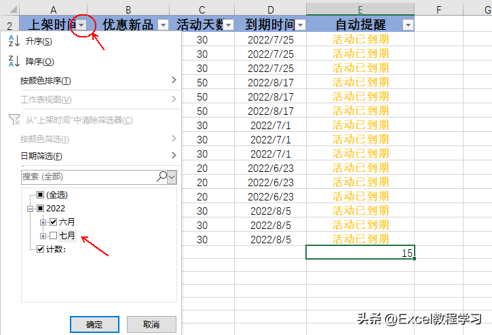Select the column B header
Viewport: 492px width, 335px height.
[x=128, y=10]
